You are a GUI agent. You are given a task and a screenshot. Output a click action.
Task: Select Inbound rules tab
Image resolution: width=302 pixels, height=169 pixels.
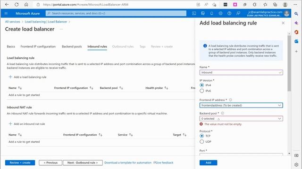pos(97,46)
